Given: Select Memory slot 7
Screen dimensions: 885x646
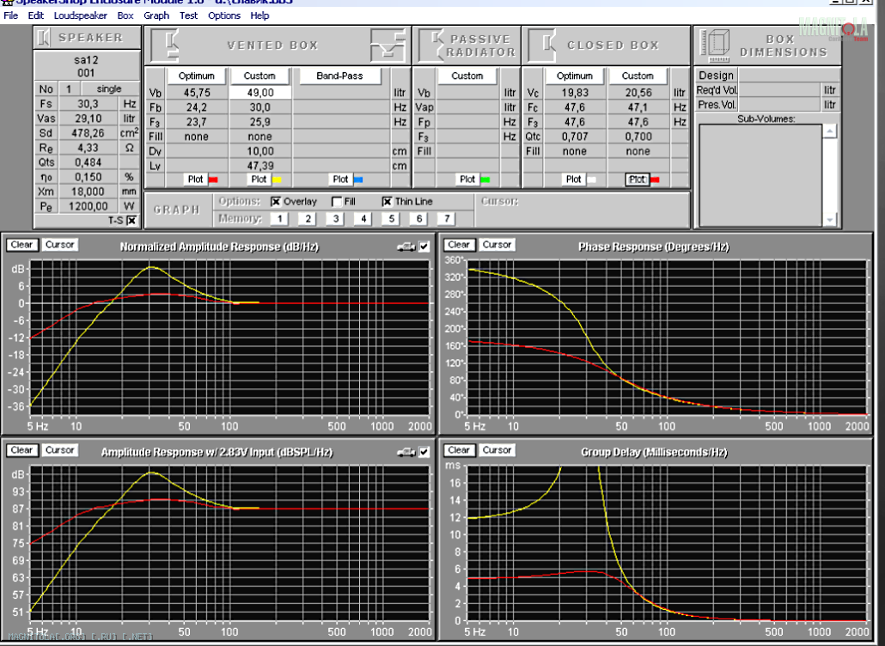Looking at the screenshot, I should pos(447,219).
